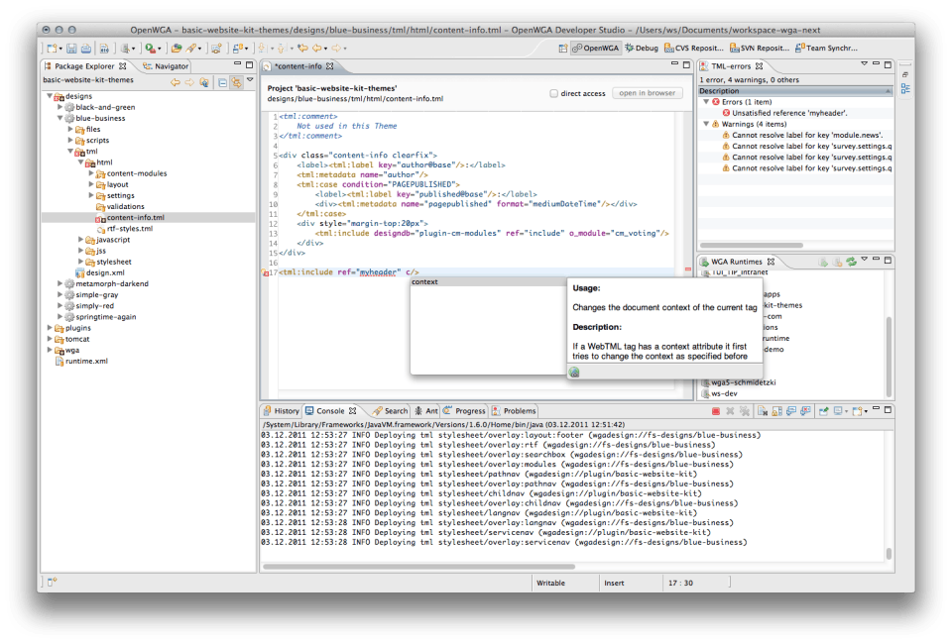
Task: Click the open in browser button
Action: coord(647,93)
